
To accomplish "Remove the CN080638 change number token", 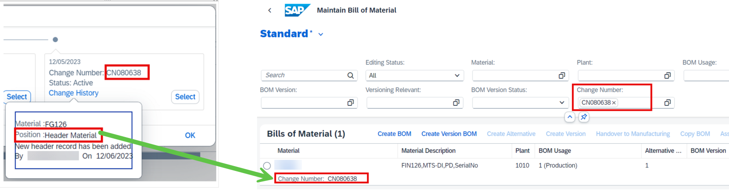I will pyautogui.click(x=614, y=103).
